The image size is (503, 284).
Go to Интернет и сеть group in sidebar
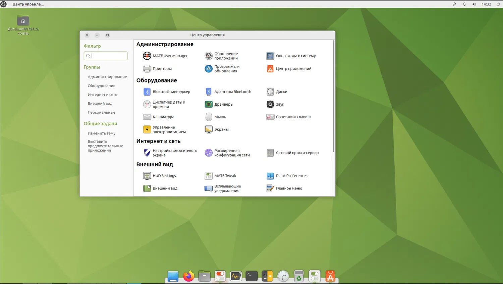point(103,95)
